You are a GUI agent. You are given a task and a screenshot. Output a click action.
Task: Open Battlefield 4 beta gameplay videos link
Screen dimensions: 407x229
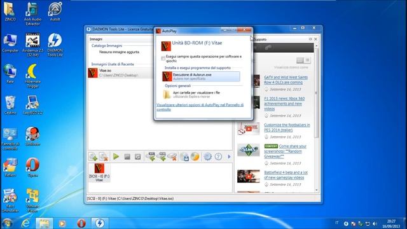286,175
